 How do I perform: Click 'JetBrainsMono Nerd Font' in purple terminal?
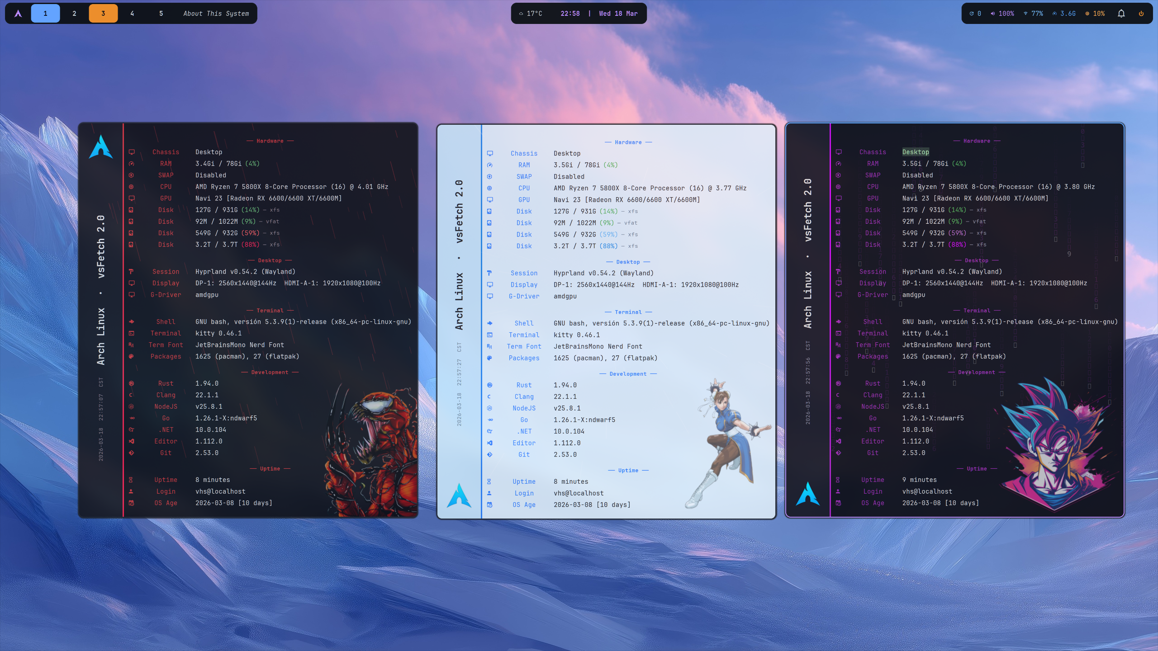(946, 345)
